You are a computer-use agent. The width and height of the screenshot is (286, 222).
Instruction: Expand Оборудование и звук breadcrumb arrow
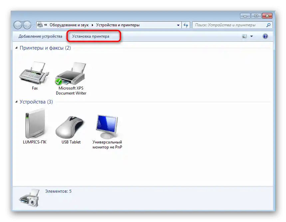[92, 25]
